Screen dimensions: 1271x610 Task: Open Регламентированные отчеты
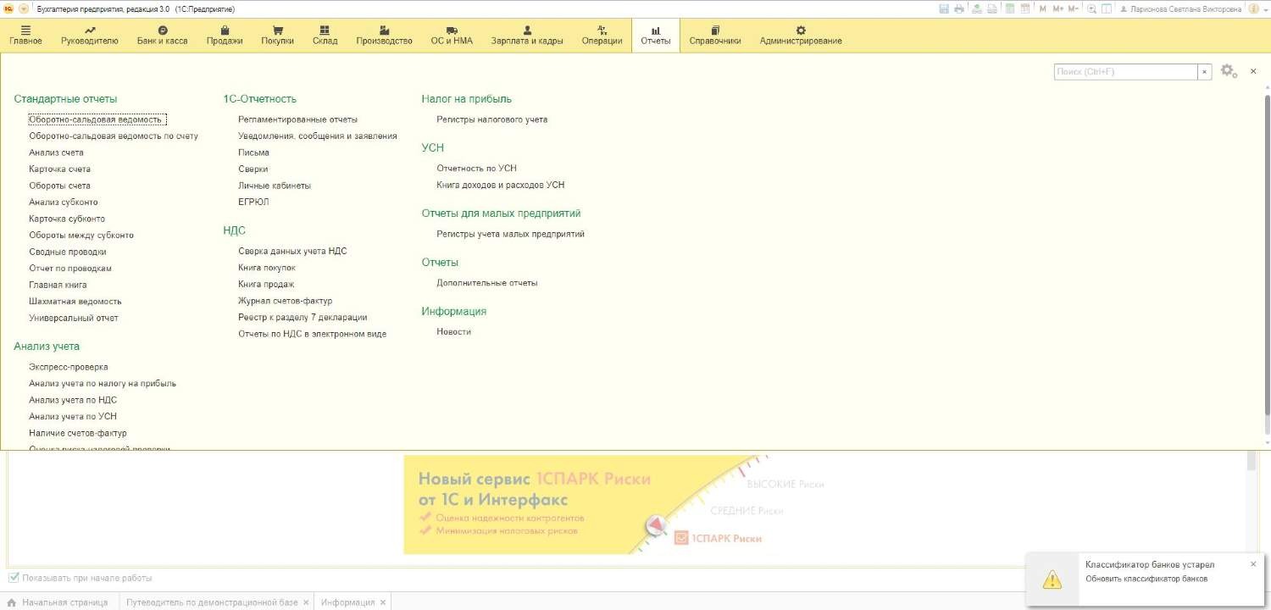[297, 119]
